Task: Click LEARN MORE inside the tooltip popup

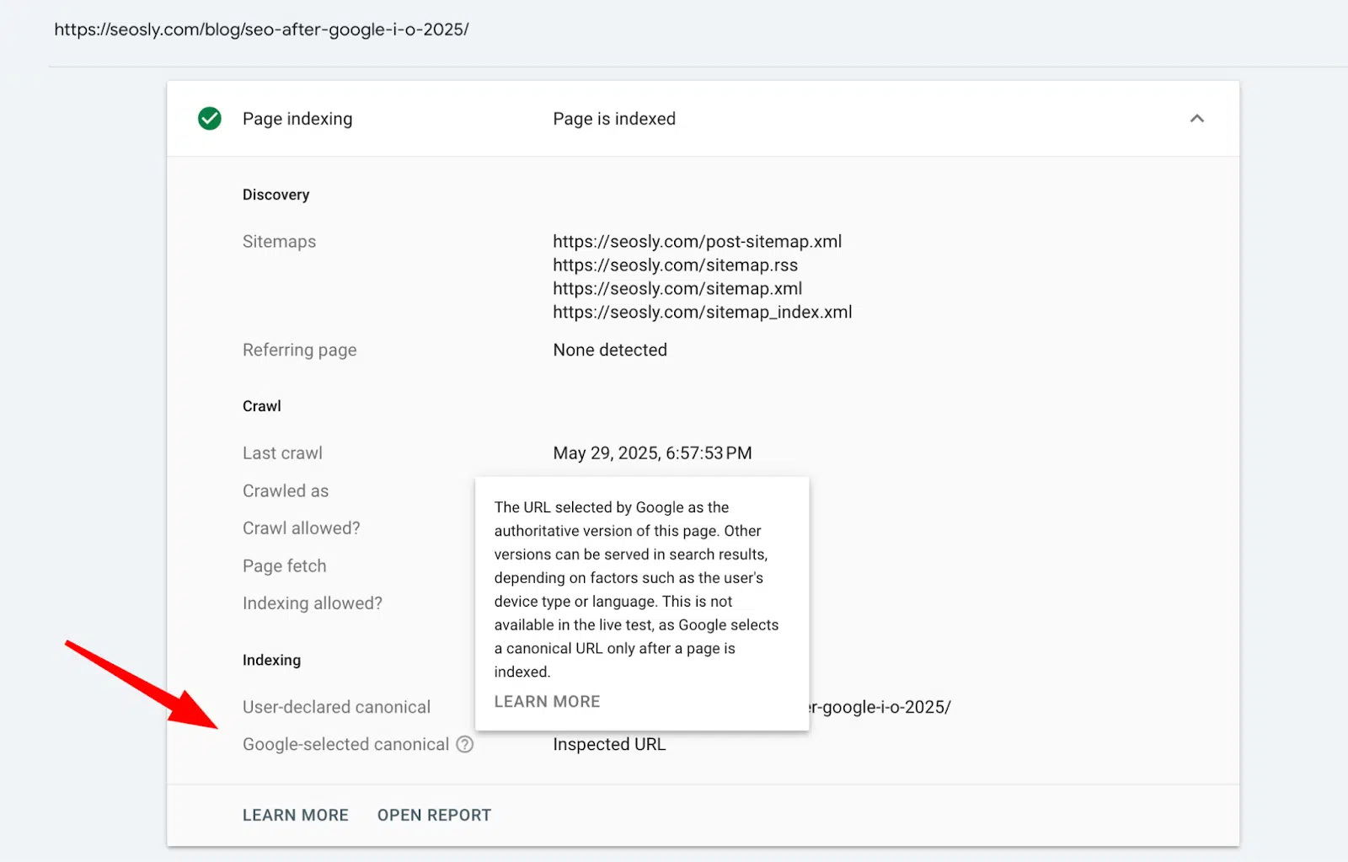Action: pos(547,702)
